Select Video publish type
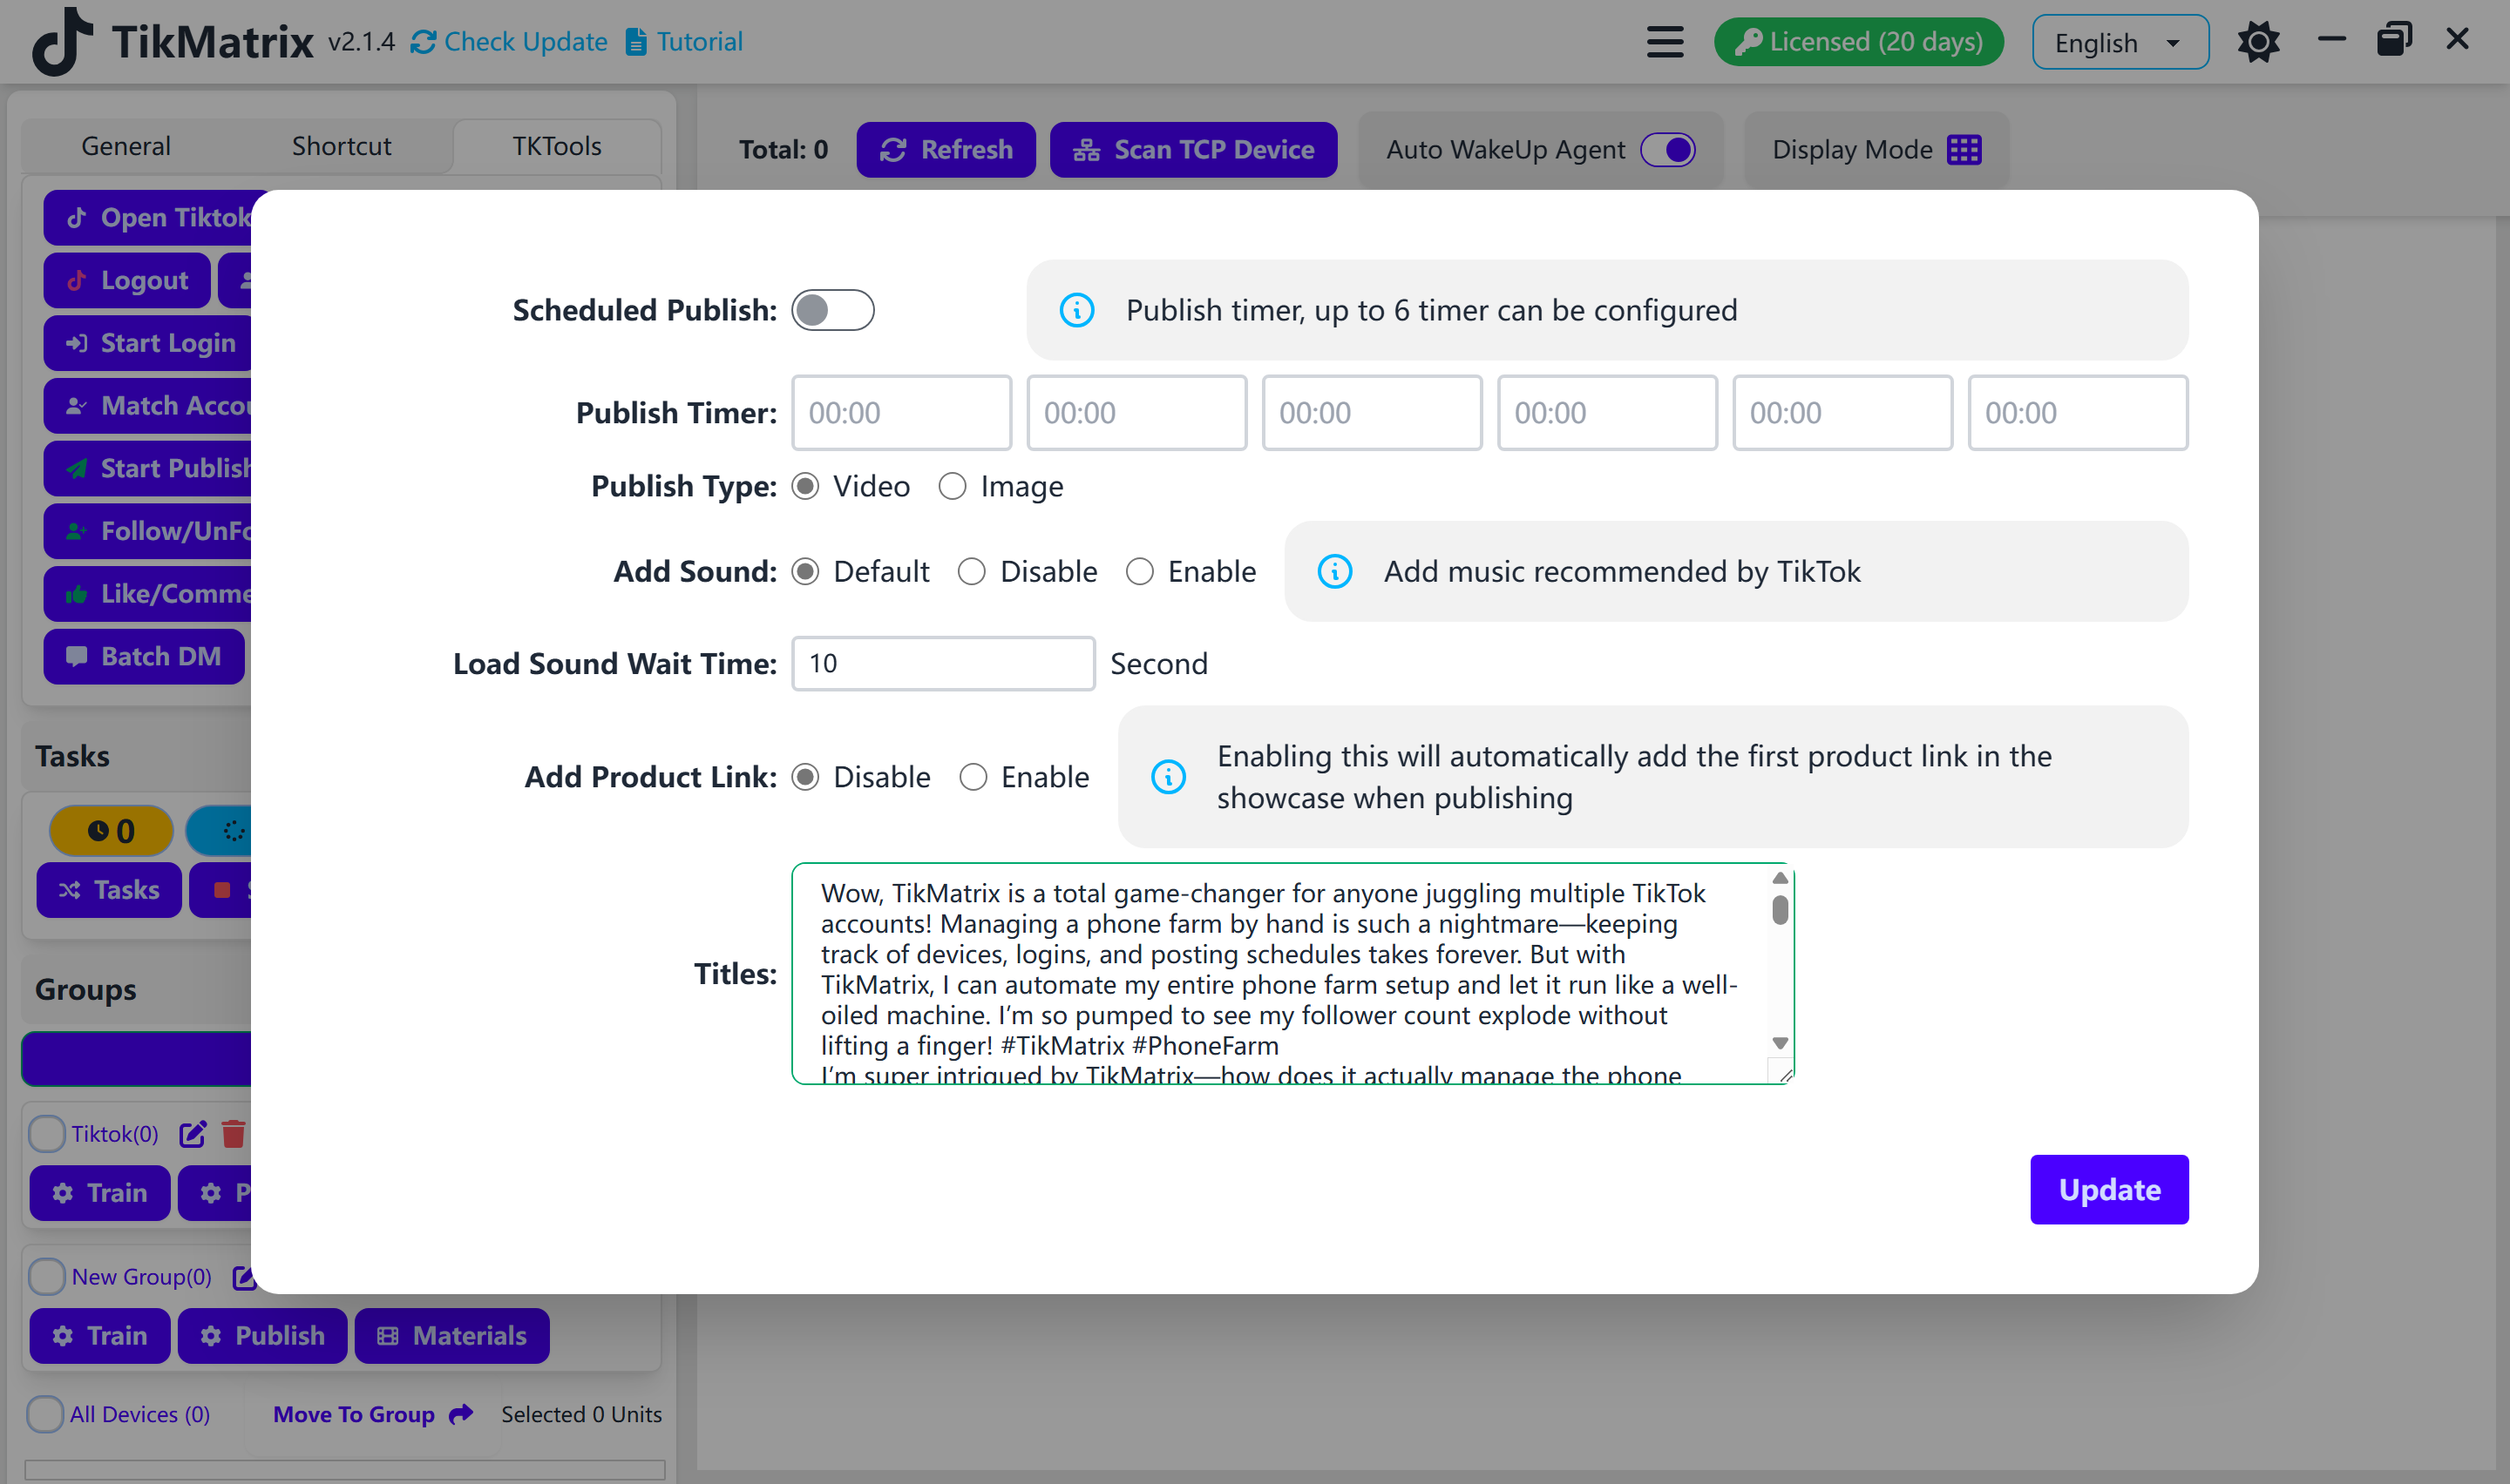This screenshot has height=1484, width=2510. click(804, 486)
